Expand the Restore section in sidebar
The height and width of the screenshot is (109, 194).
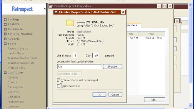[x=5, y=24]
